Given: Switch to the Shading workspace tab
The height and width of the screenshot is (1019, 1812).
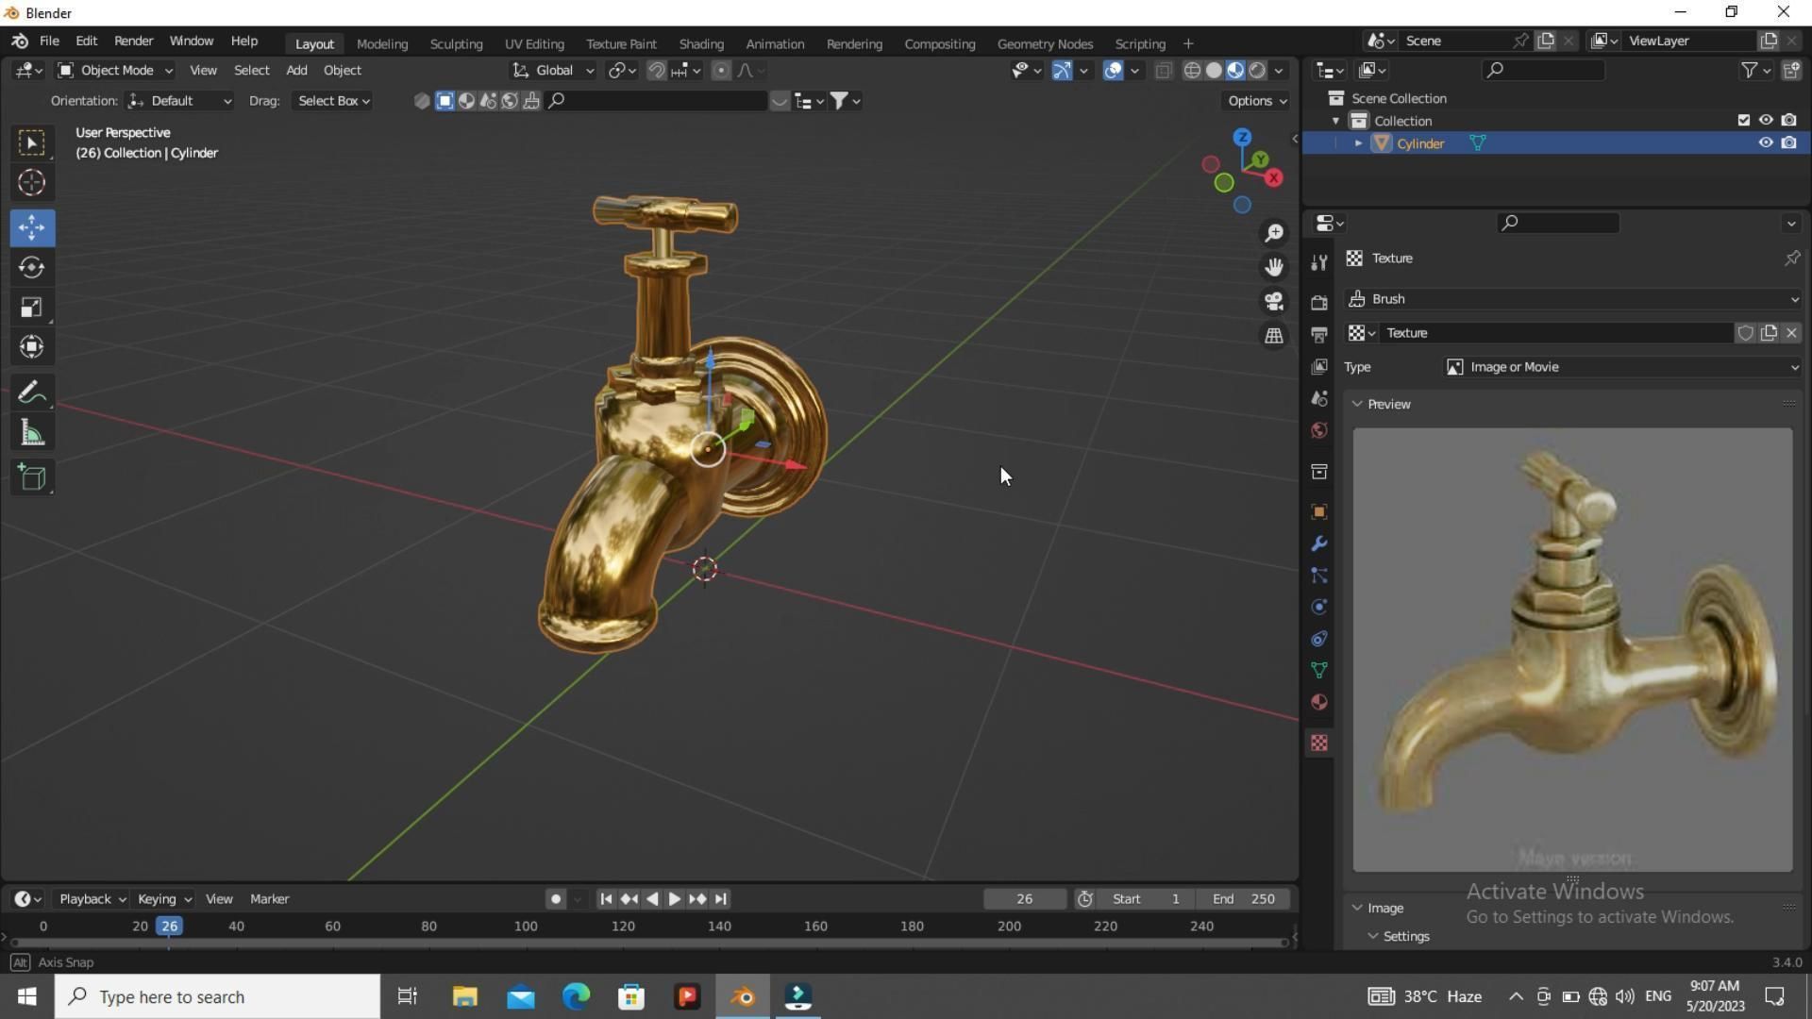Looking at the screenshot, I should point(701,43).
